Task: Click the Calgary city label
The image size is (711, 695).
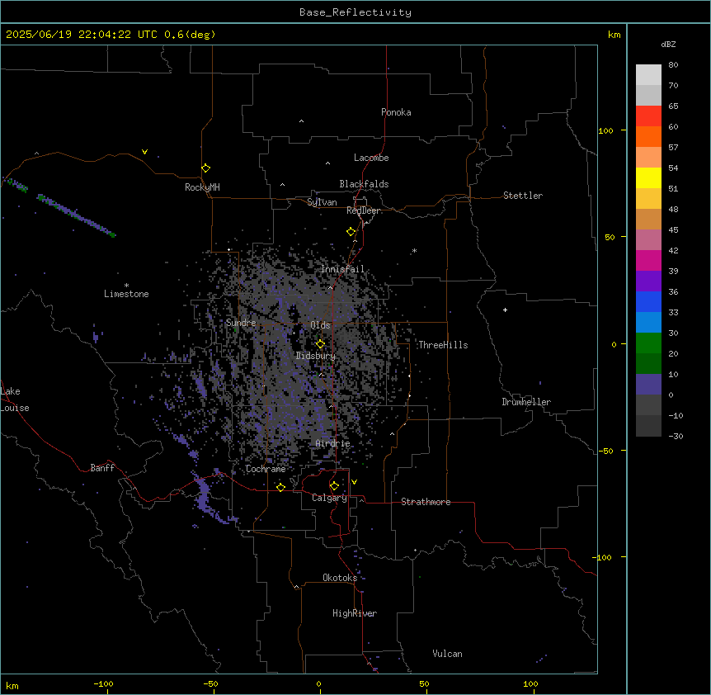Action: coord(329,498)
